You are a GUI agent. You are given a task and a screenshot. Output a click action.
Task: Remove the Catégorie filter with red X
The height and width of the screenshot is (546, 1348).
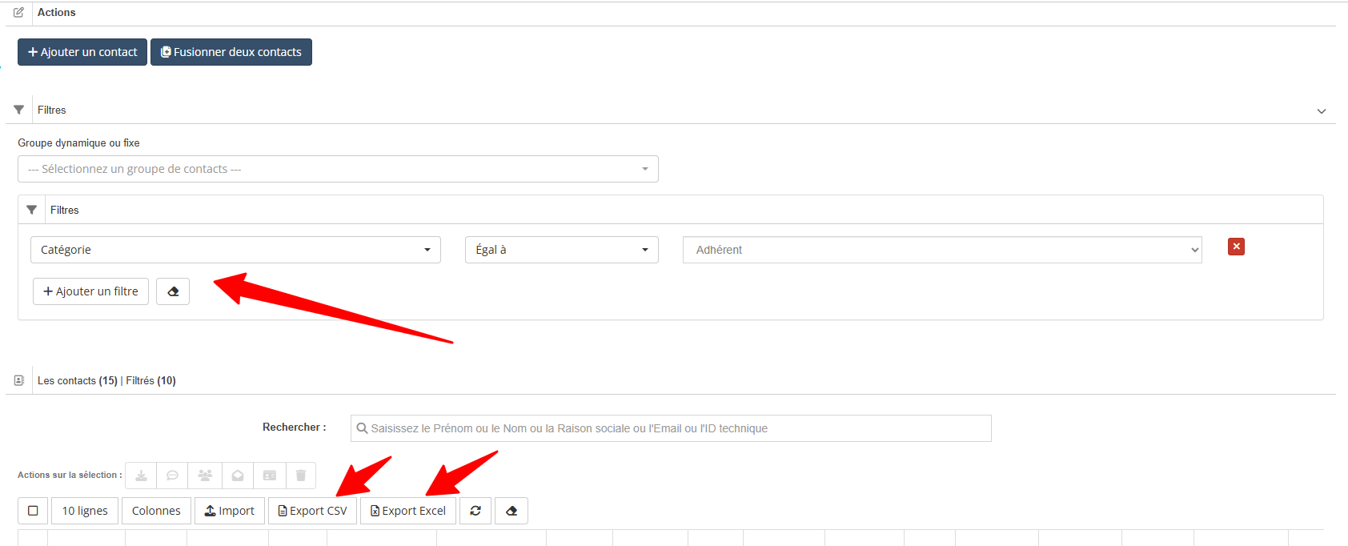1236,247
